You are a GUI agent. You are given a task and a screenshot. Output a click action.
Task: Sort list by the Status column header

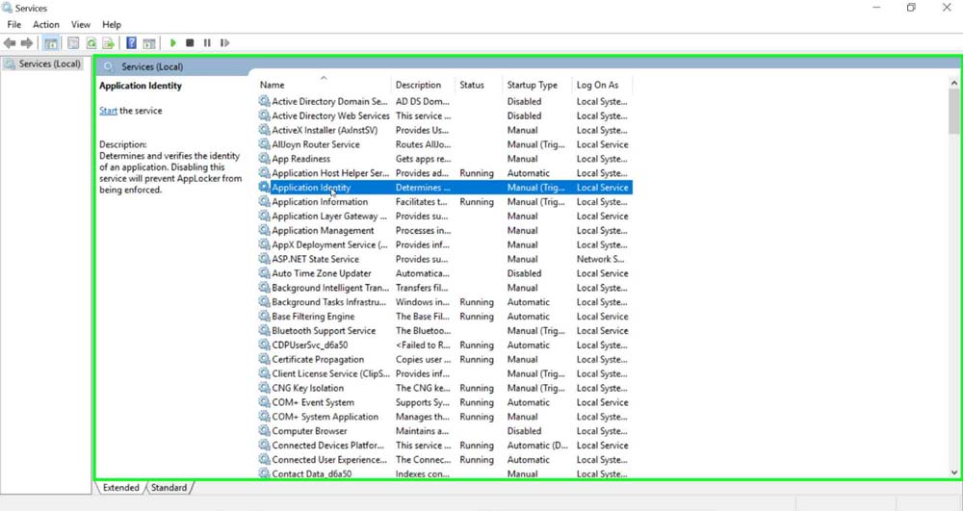pyautogui.click(x=472, y=85)
